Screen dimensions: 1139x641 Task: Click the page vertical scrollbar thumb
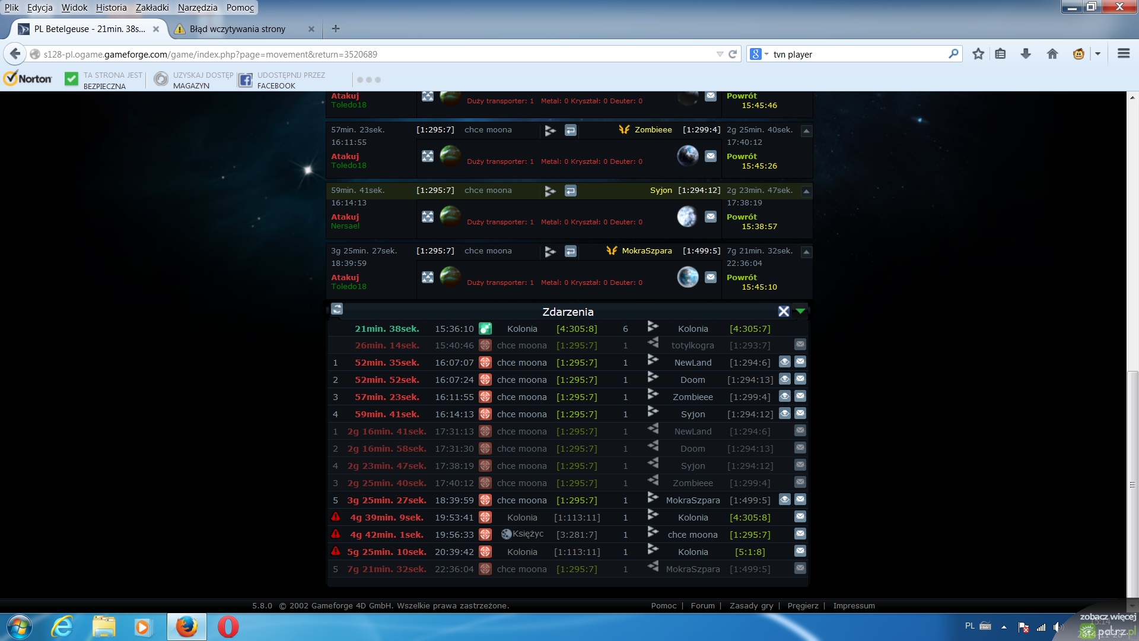[x=1132, y=484]
